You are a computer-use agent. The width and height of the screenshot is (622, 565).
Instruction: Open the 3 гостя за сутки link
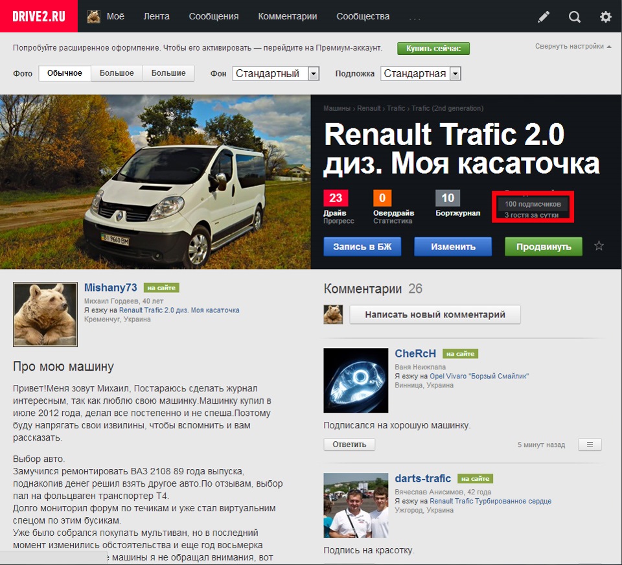531,215
